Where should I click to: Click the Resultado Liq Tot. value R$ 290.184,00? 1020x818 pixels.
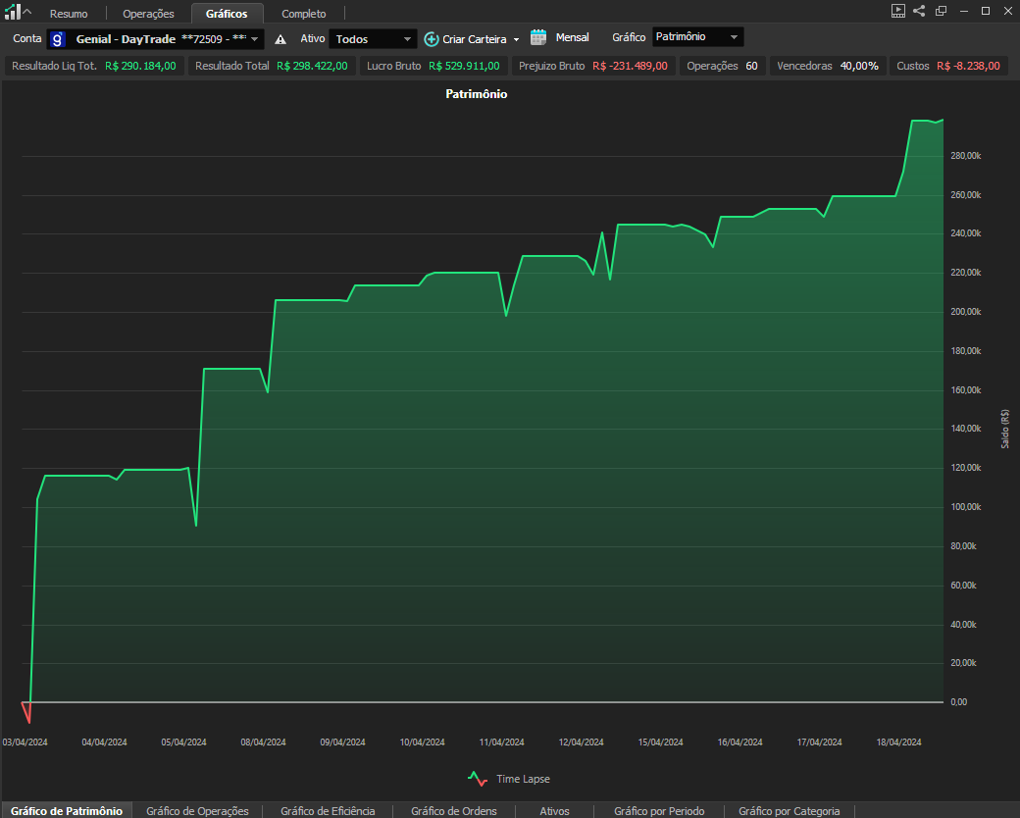pos(140,66)
